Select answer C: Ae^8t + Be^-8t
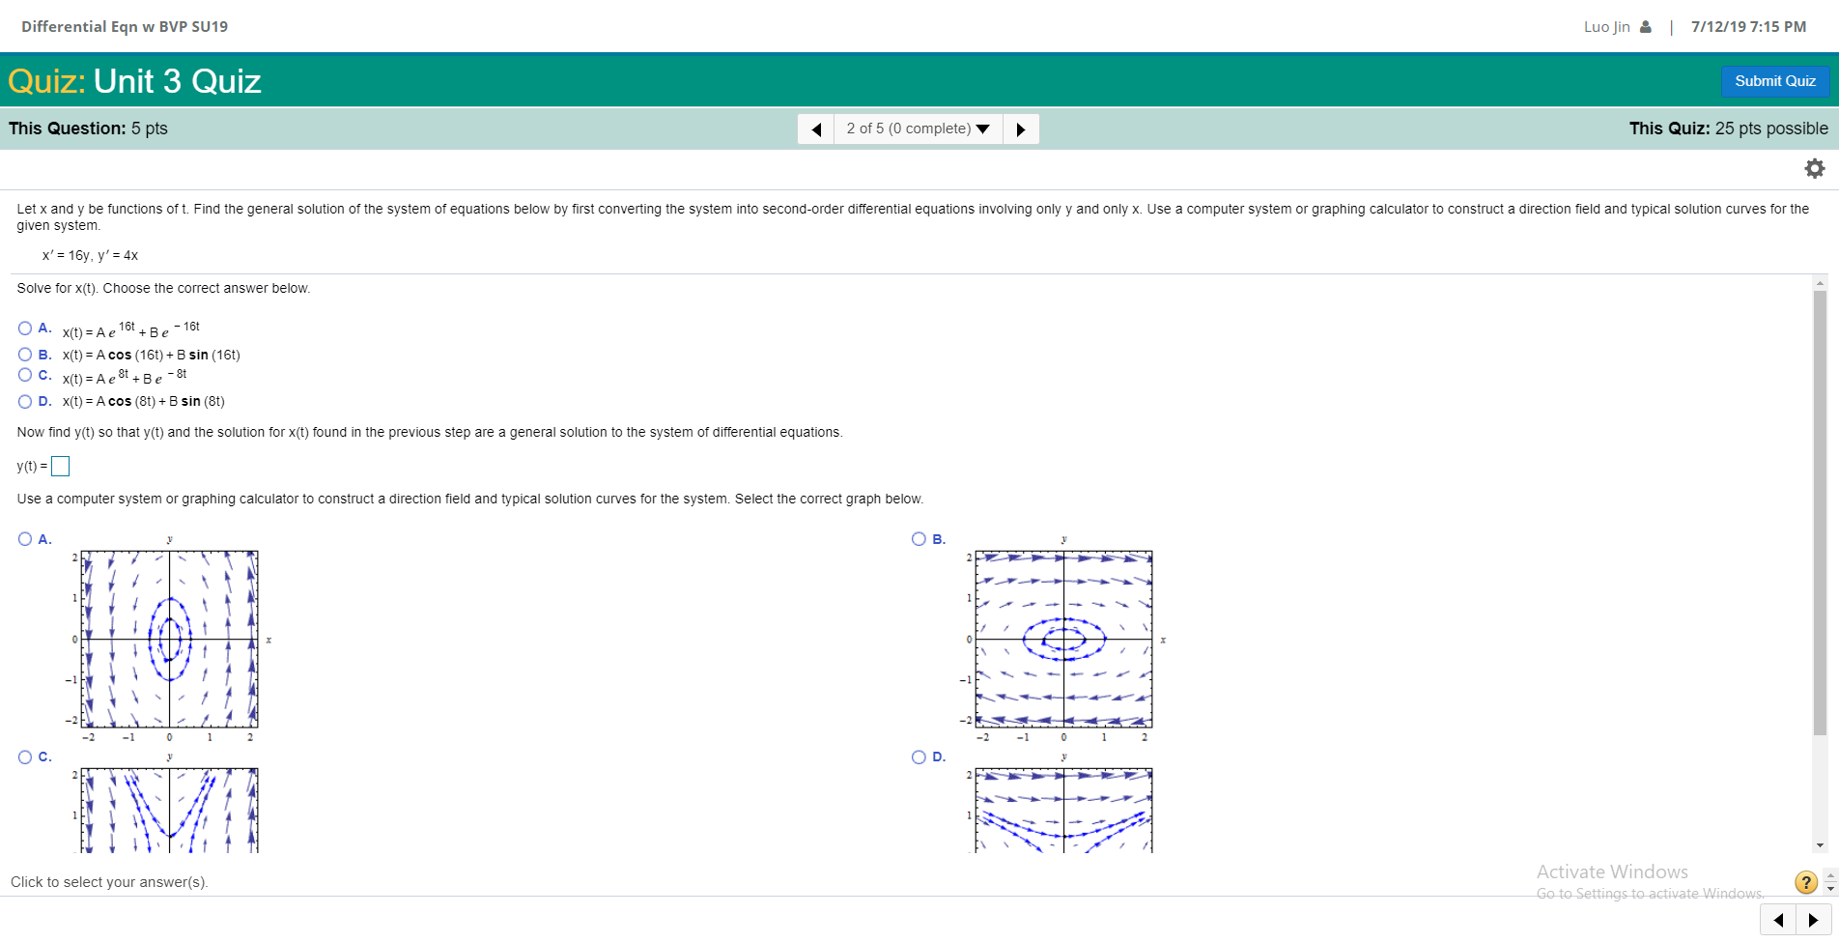The height and width of the screenshot is (943, 1839). (x=25, y=375)
